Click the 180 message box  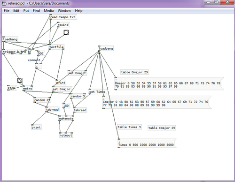pyautogui.click(x=66, y=106)
